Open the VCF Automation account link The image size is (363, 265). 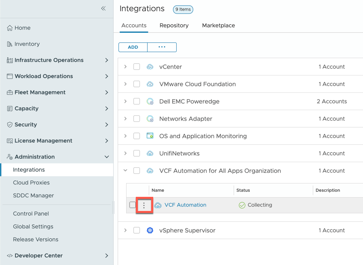click(x=185, y=205)
